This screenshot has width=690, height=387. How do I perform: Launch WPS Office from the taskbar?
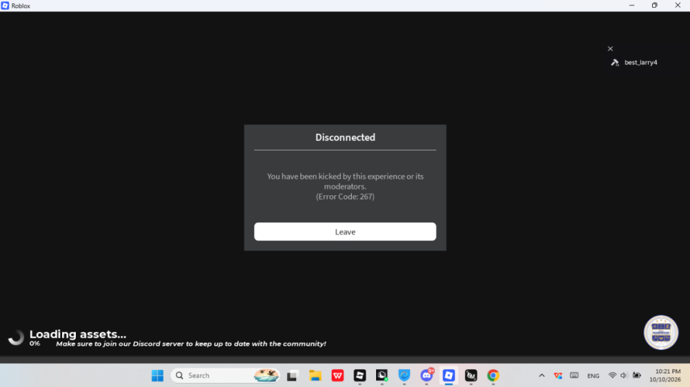(337, 375)
